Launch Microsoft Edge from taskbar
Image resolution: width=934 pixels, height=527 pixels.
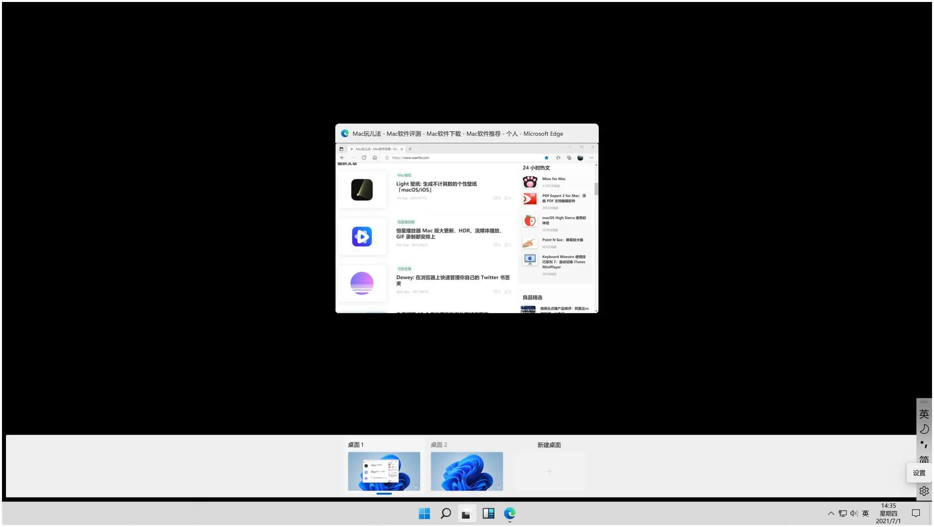pos(510,513)
